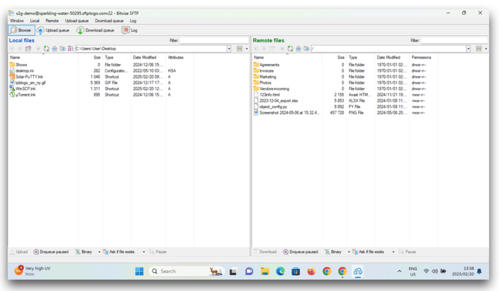Create new folder in Local files
This screenshot has width=499, height=291.
coord(63,49)
